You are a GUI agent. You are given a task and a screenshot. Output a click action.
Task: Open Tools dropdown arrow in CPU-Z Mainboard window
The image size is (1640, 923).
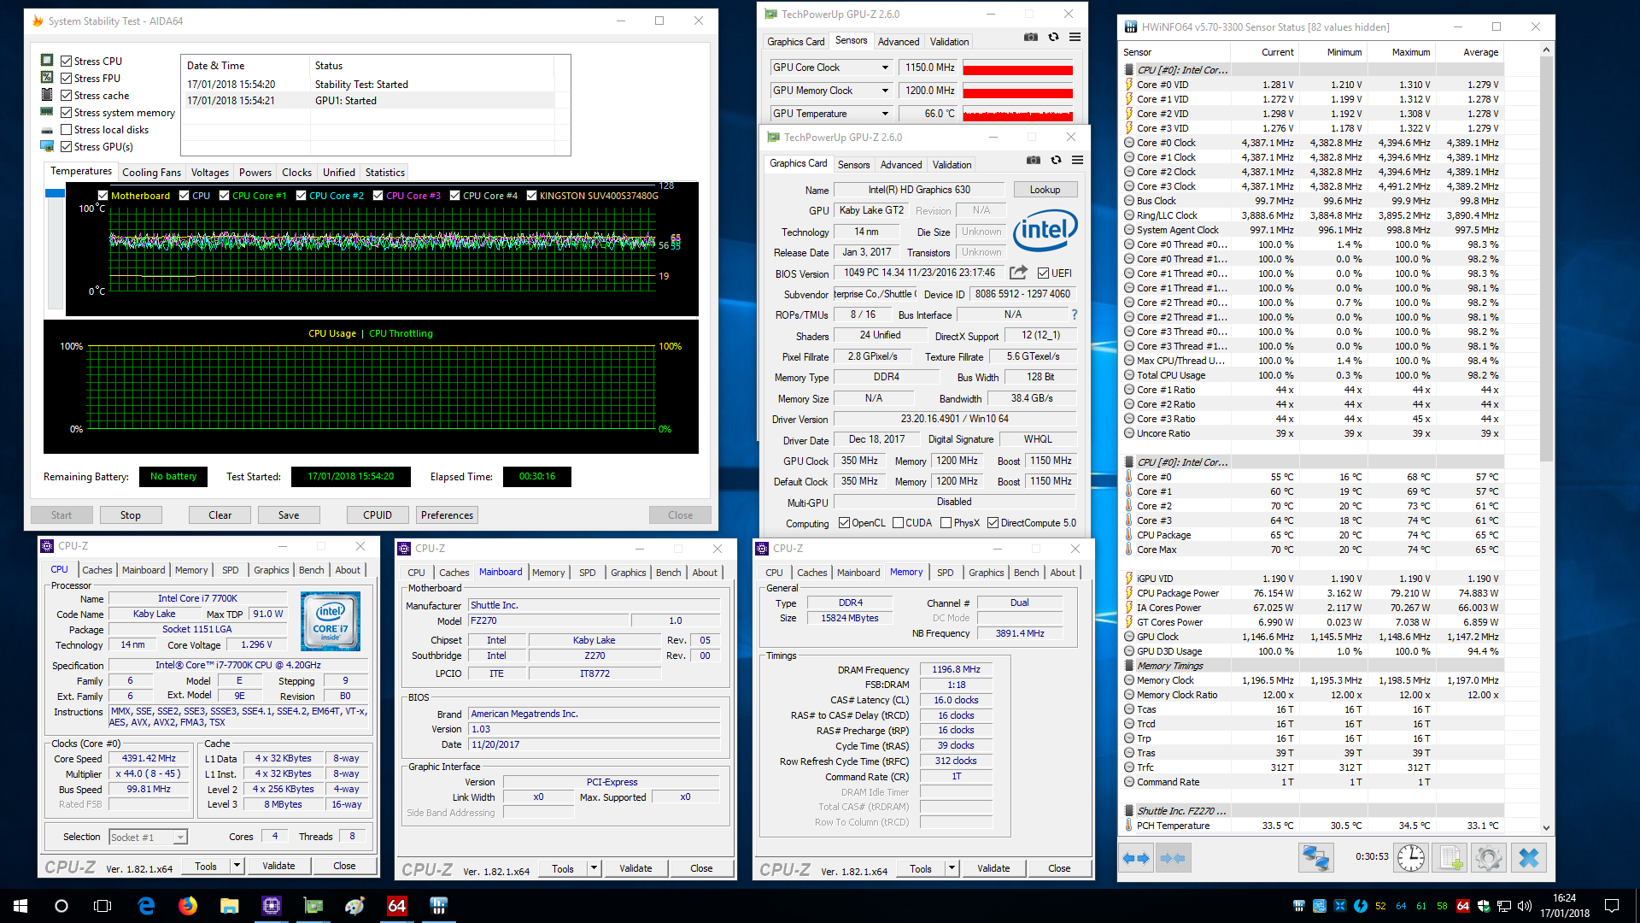tap(594, 868)
